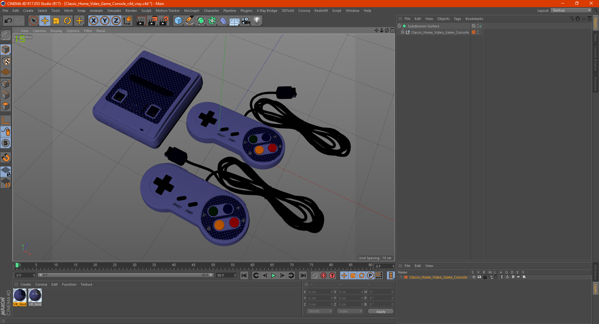The width and height of the screenshot is (599, 324).
Task: Add a Floor environment object
Action: click(x=235, y=21)
